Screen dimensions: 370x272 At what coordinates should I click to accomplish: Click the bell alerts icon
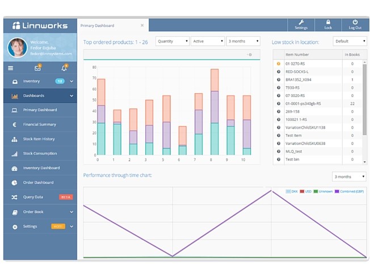click(x=64, y=68)
